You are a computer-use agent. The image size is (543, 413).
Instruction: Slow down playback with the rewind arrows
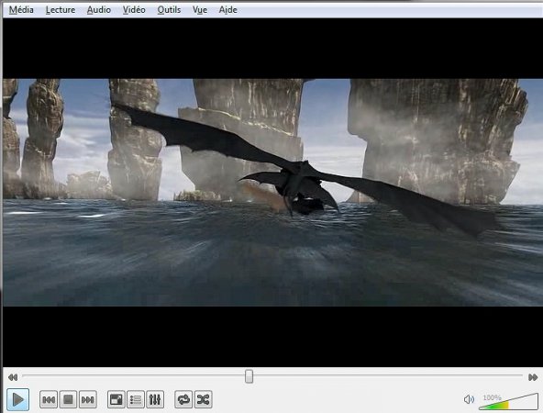coord(13,377)
